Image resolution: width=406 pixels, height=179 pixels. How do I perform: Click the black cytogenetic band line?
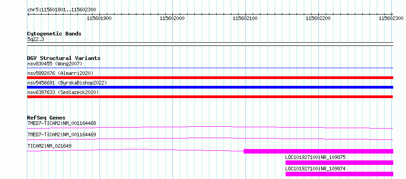click(210, 44)
